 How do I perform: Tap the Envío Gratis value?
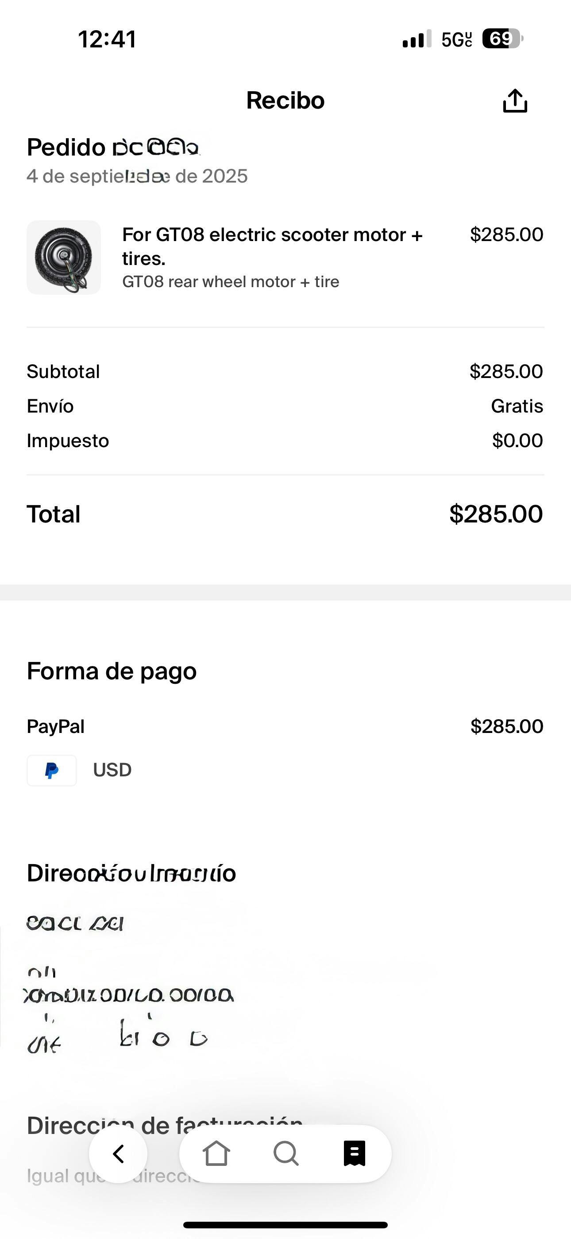pos(517,406)
